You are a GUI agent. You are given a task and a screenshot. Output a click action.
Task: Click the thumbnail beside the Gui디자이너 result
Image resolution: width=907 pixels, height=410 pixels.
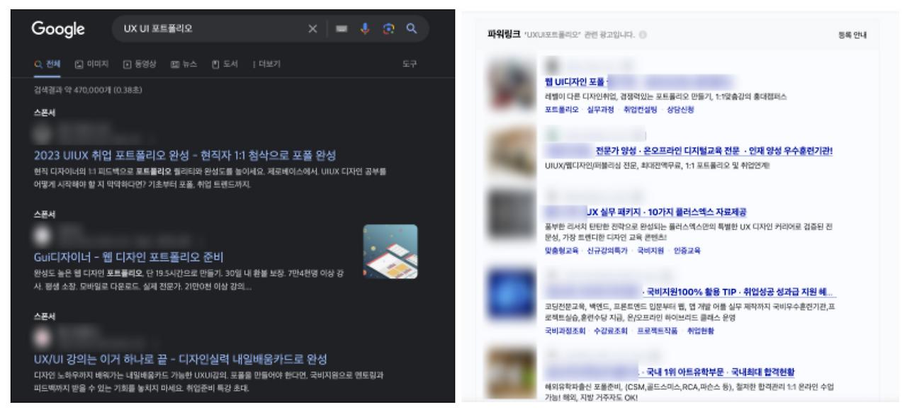[390, 251]
